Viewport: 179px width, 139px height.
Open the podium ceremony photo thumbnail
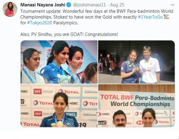59,62
